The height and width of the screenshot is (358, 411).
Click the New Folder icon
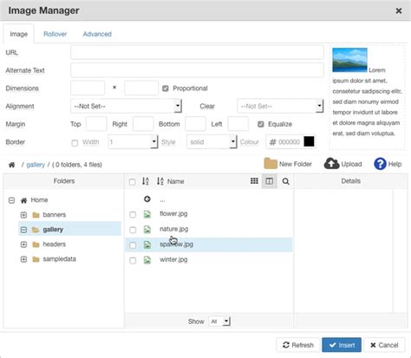[271, 164]
